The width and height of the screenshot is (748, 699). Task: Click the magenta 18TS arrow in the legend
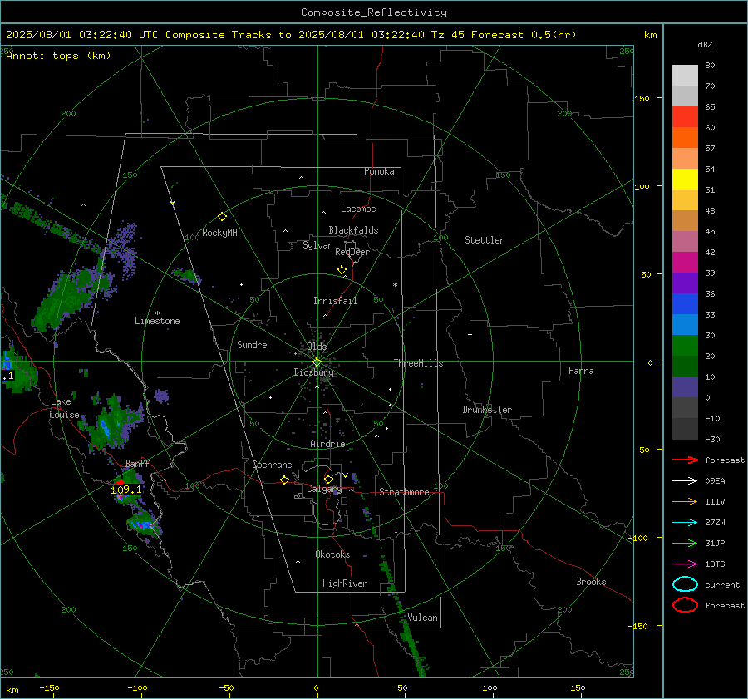click(685, 564)
